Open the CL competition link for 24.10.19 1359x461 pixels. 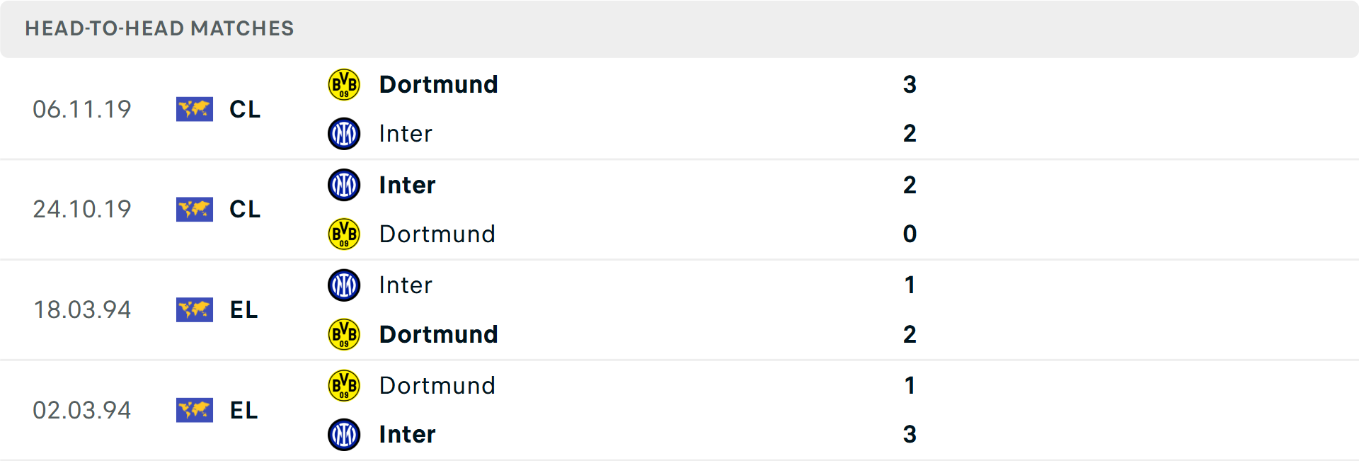245,210
